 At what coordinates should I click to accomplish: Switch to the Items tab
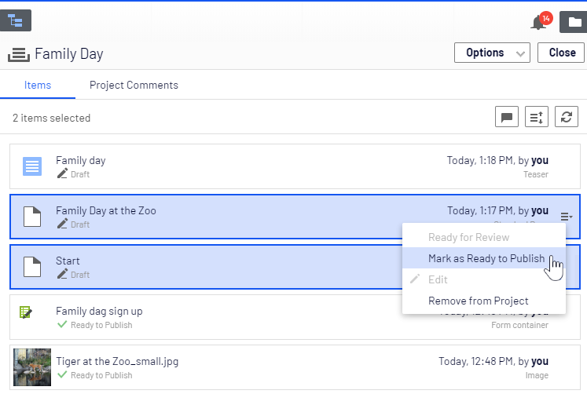tap(38, 85)
